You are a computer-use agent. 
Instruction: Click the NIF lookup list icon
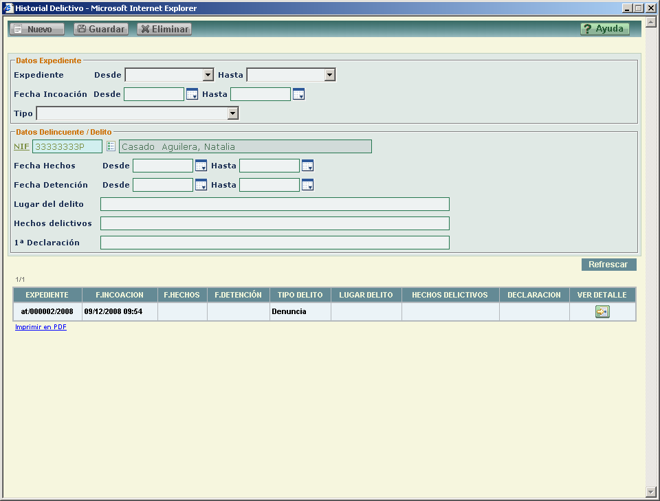[111, 146]
